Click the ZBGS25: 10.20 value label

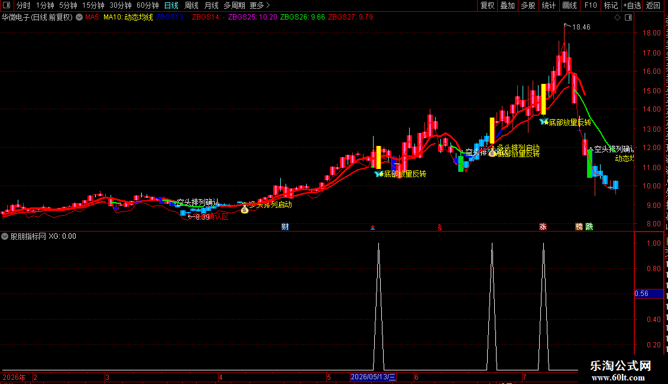(252, 18)
